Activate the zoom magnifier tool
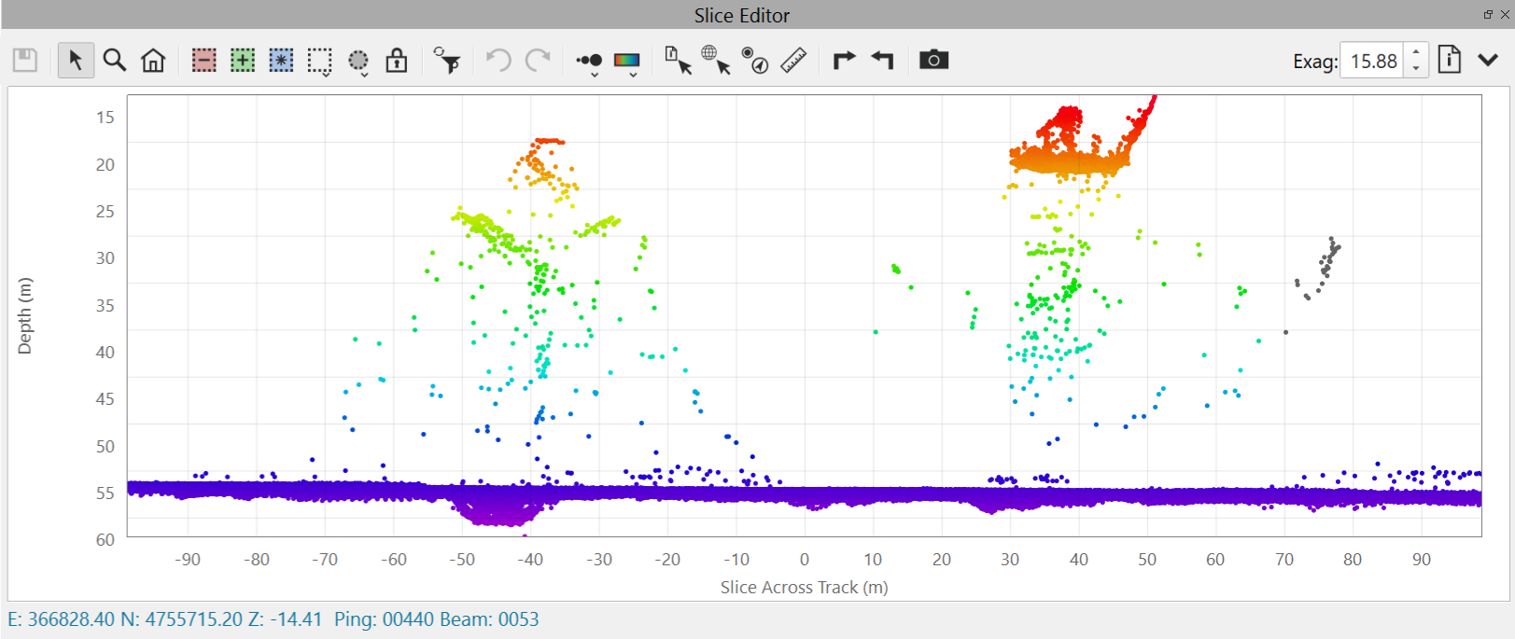The width and height of the screenshot is (1515, 639). [x=115, y=61]
